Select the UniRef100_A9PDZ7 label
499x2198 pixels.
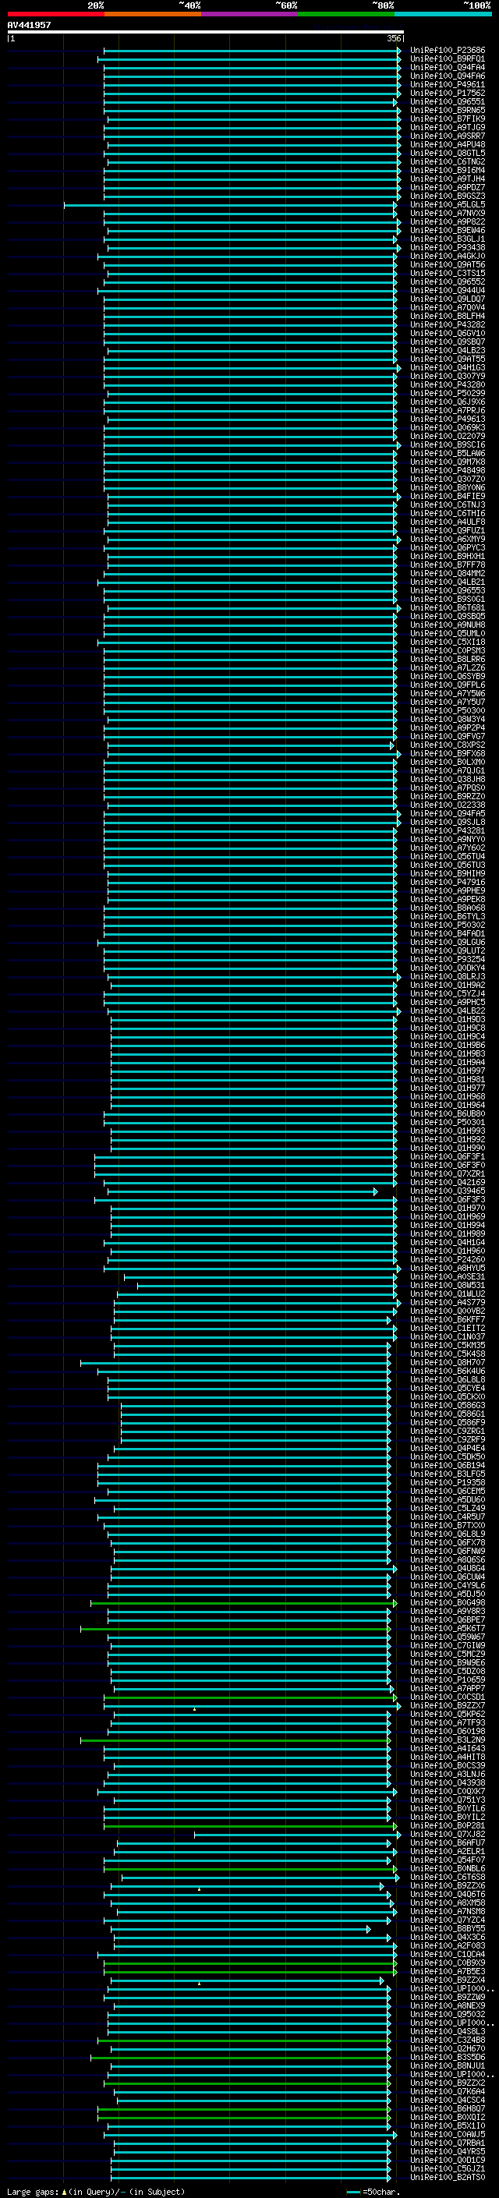click(x=448, y=188)
